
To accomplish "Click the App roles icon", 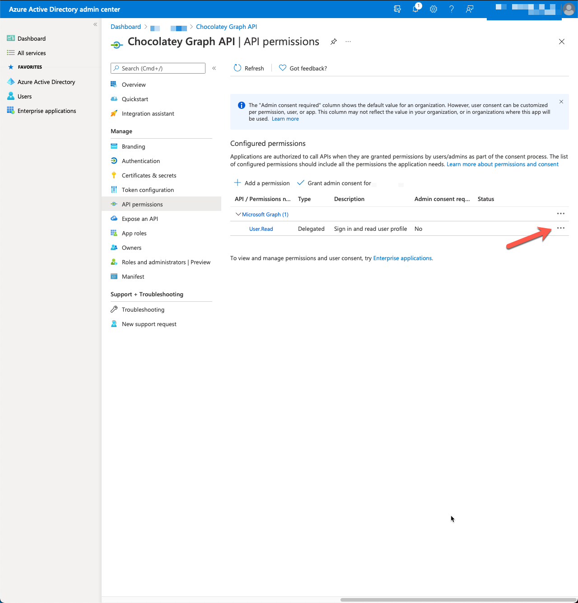I will click(x=114, y=233).
